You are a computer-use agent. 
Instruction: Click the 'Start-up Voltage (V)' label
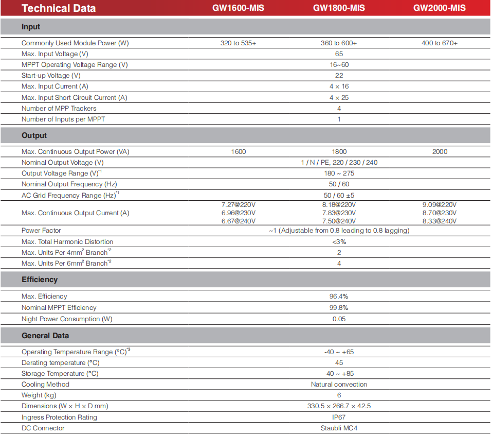pos(51,76)
